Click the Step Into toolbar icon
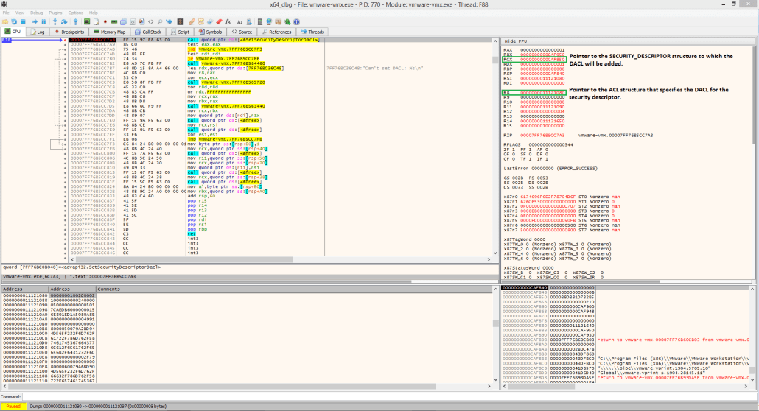 point(55,21)
